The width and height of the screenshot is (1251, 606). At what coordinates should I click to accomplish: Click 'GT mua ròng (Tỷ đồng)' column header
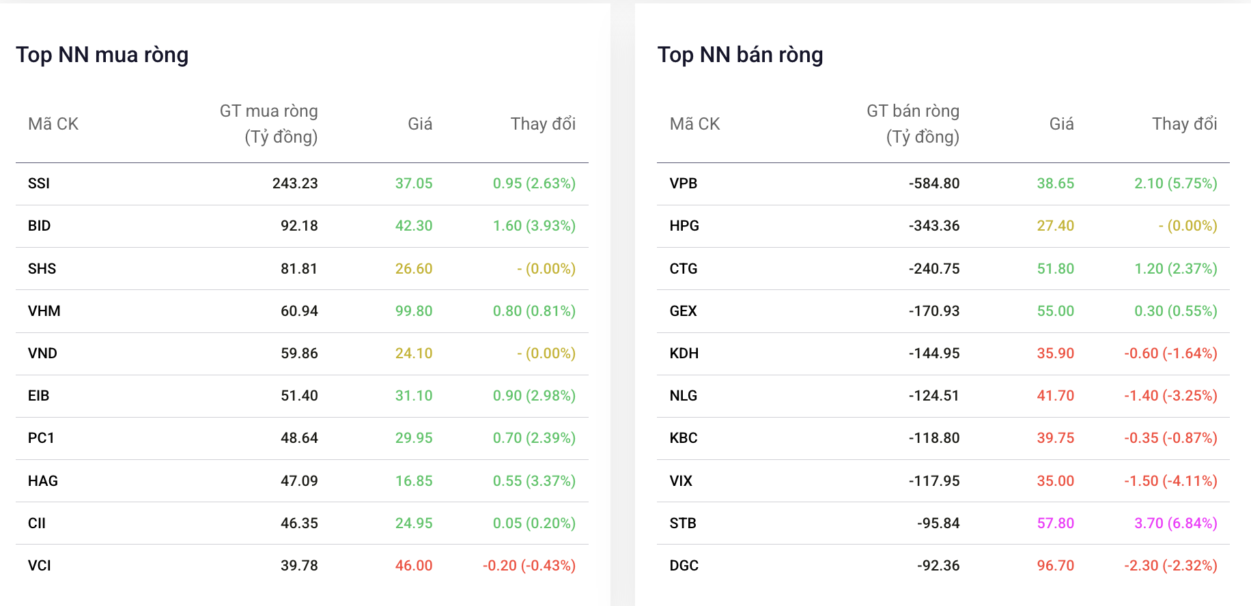coord(269,124)
